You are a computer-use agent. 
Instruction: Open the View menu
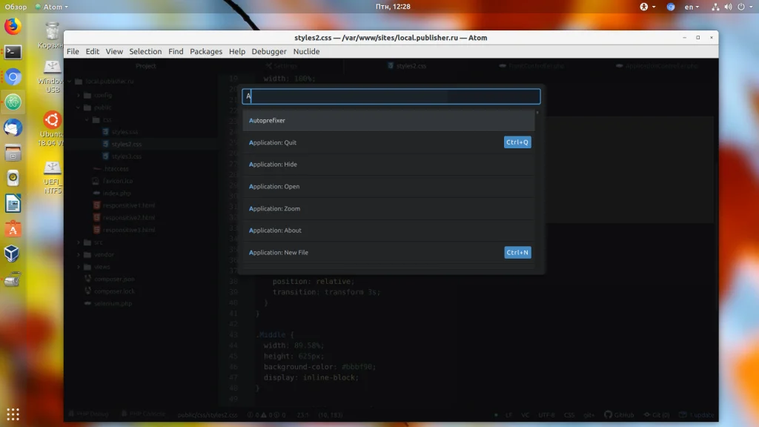114,51
